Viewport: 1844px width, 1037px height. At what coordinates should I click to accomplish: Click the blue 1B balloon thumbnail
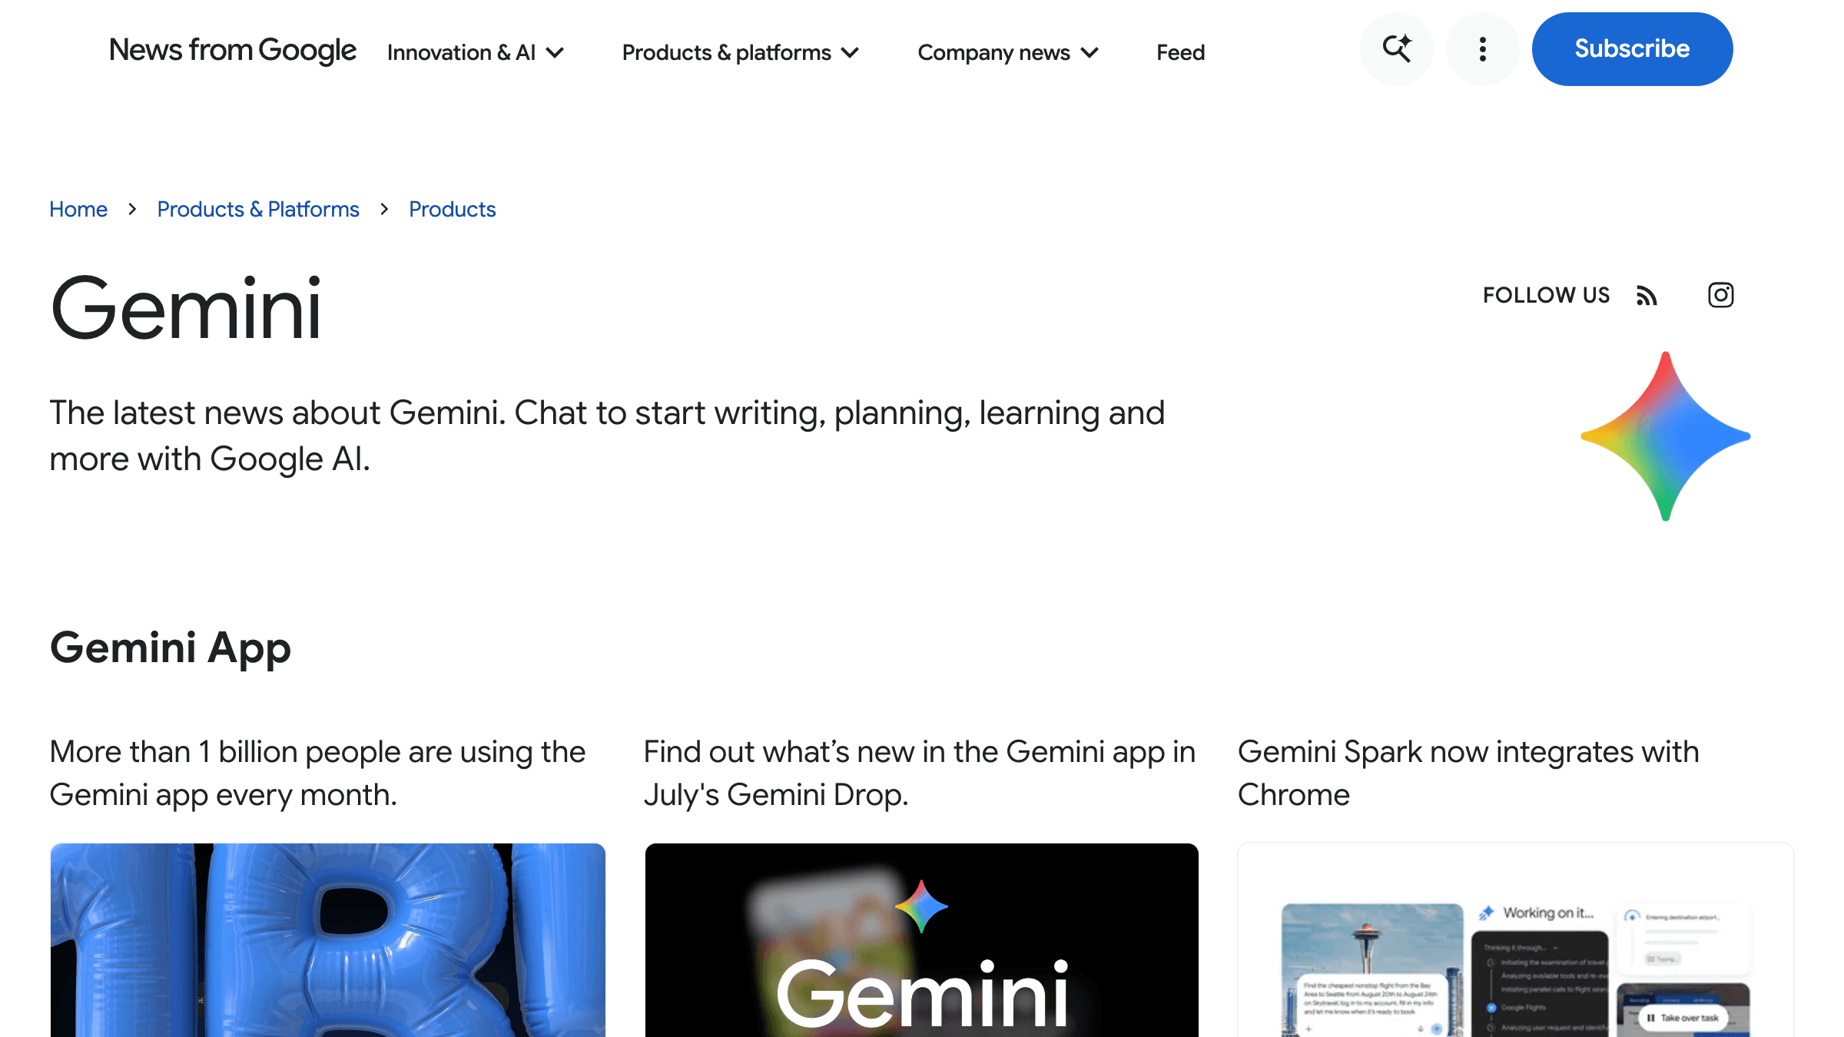(328, 940)
